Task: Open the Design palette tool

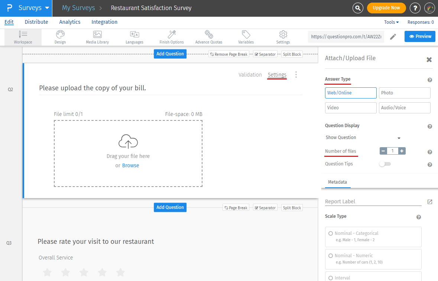Action: [60, 37]
